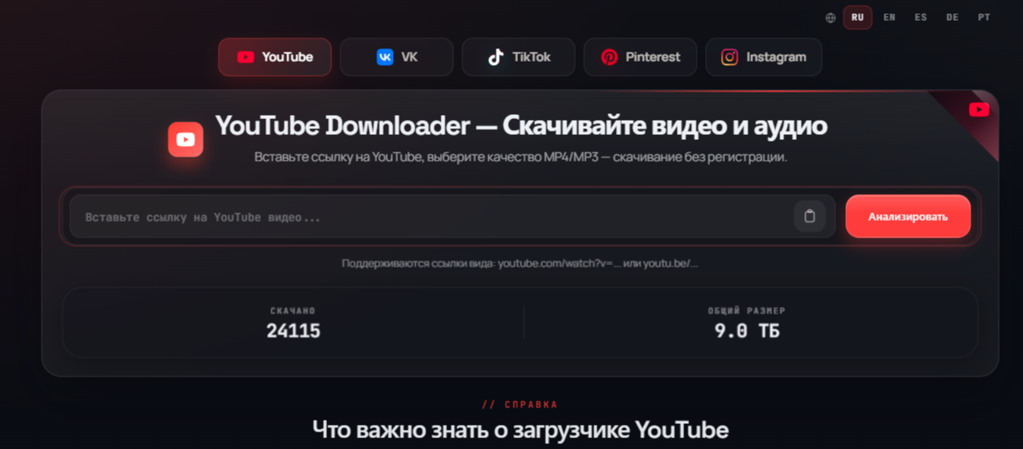Open the TikTok downloader tab
The width and height of the screenshot is (1023, 449).
click(518, 57)
